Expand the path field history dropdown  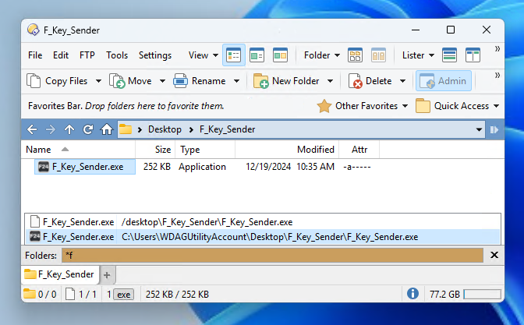(x=480, y=129)
